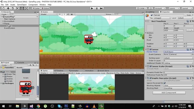Open Blocking Mask Everything dropdown
The width and height of the screenshot is (194, 109).
click(x=179, y=88)
